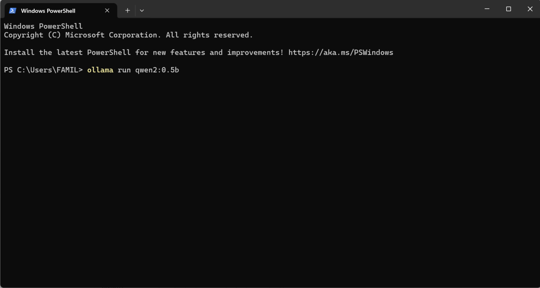Screen dimensions: 540x288
Task: Close the Windows Terminal window
Action: pos(530,9)
